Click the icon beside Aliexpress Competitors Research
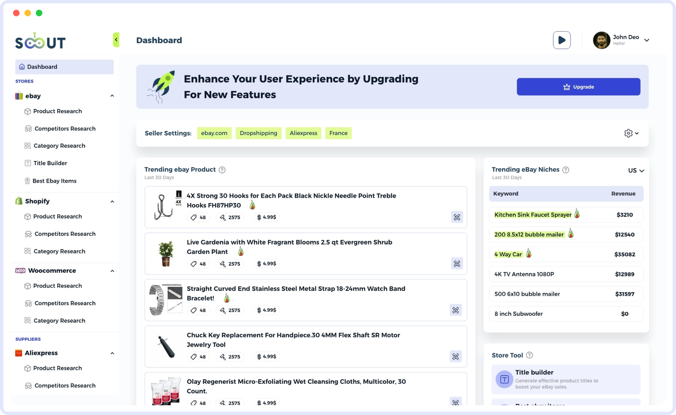This screenshot has height=415, width=676. pos(28,385)
